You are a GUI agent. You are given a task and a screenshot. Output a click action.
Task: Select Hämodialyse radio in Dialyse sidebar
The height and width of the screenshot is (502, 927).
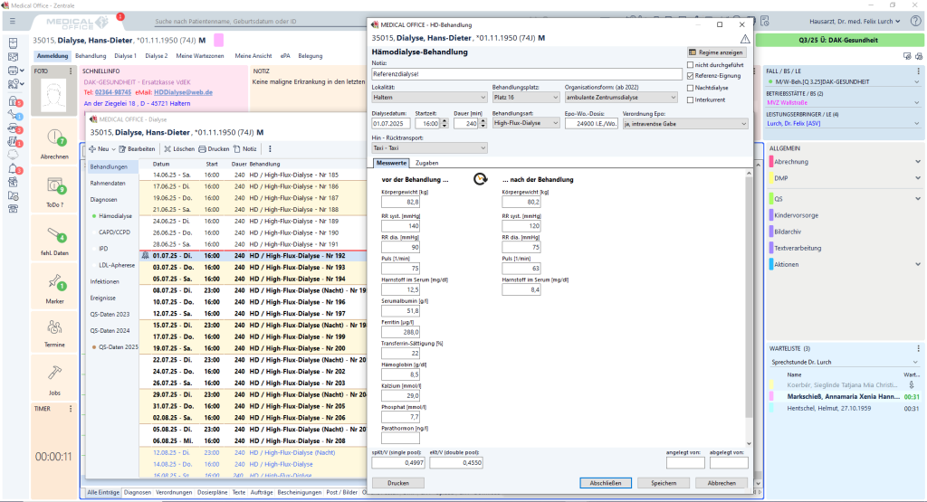(94, 216)
